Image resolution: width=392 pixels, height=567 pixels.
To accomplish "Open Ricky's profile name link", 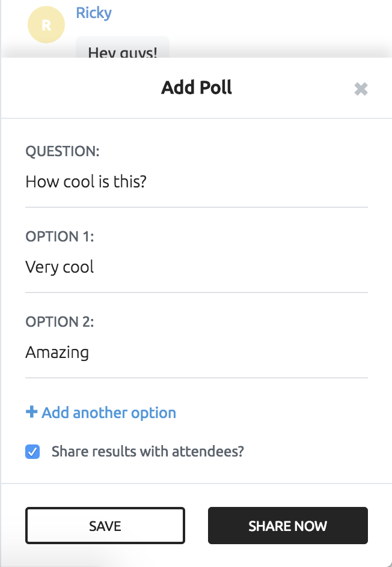I will click(94, 13).
